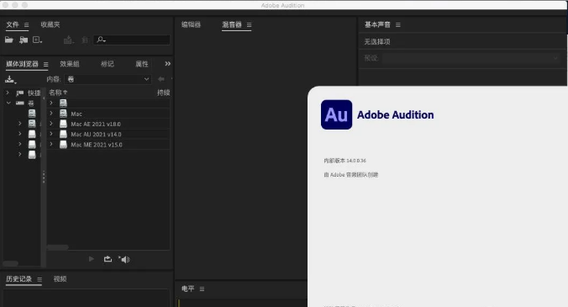This screenshot has height=307, width=568.
Task: Open the 内容 location dropdown
Action: (x=108, y=79)
